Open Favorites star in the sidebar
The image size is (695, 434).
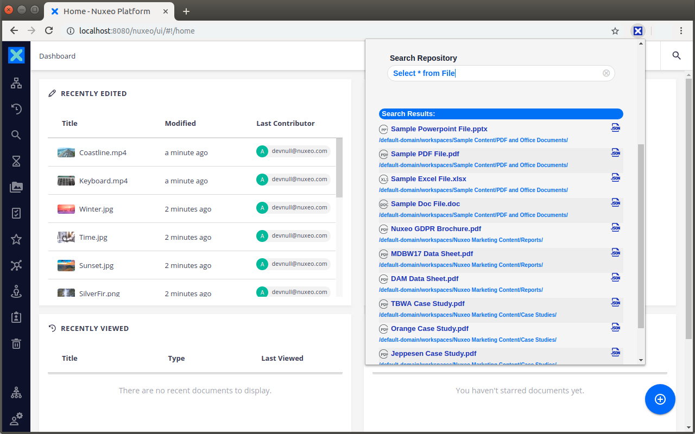(16, 239)
